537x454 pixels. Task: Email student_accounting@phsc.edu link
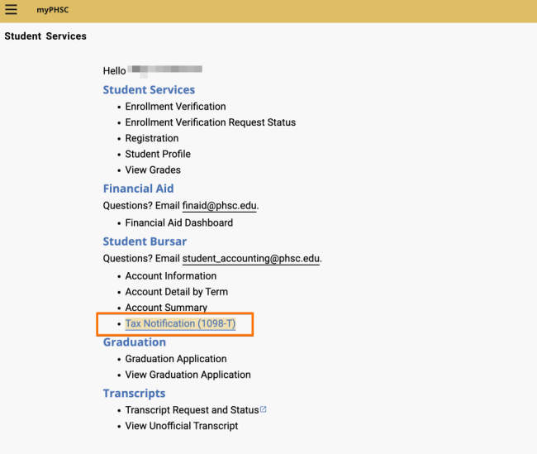[x=250, y=259]
